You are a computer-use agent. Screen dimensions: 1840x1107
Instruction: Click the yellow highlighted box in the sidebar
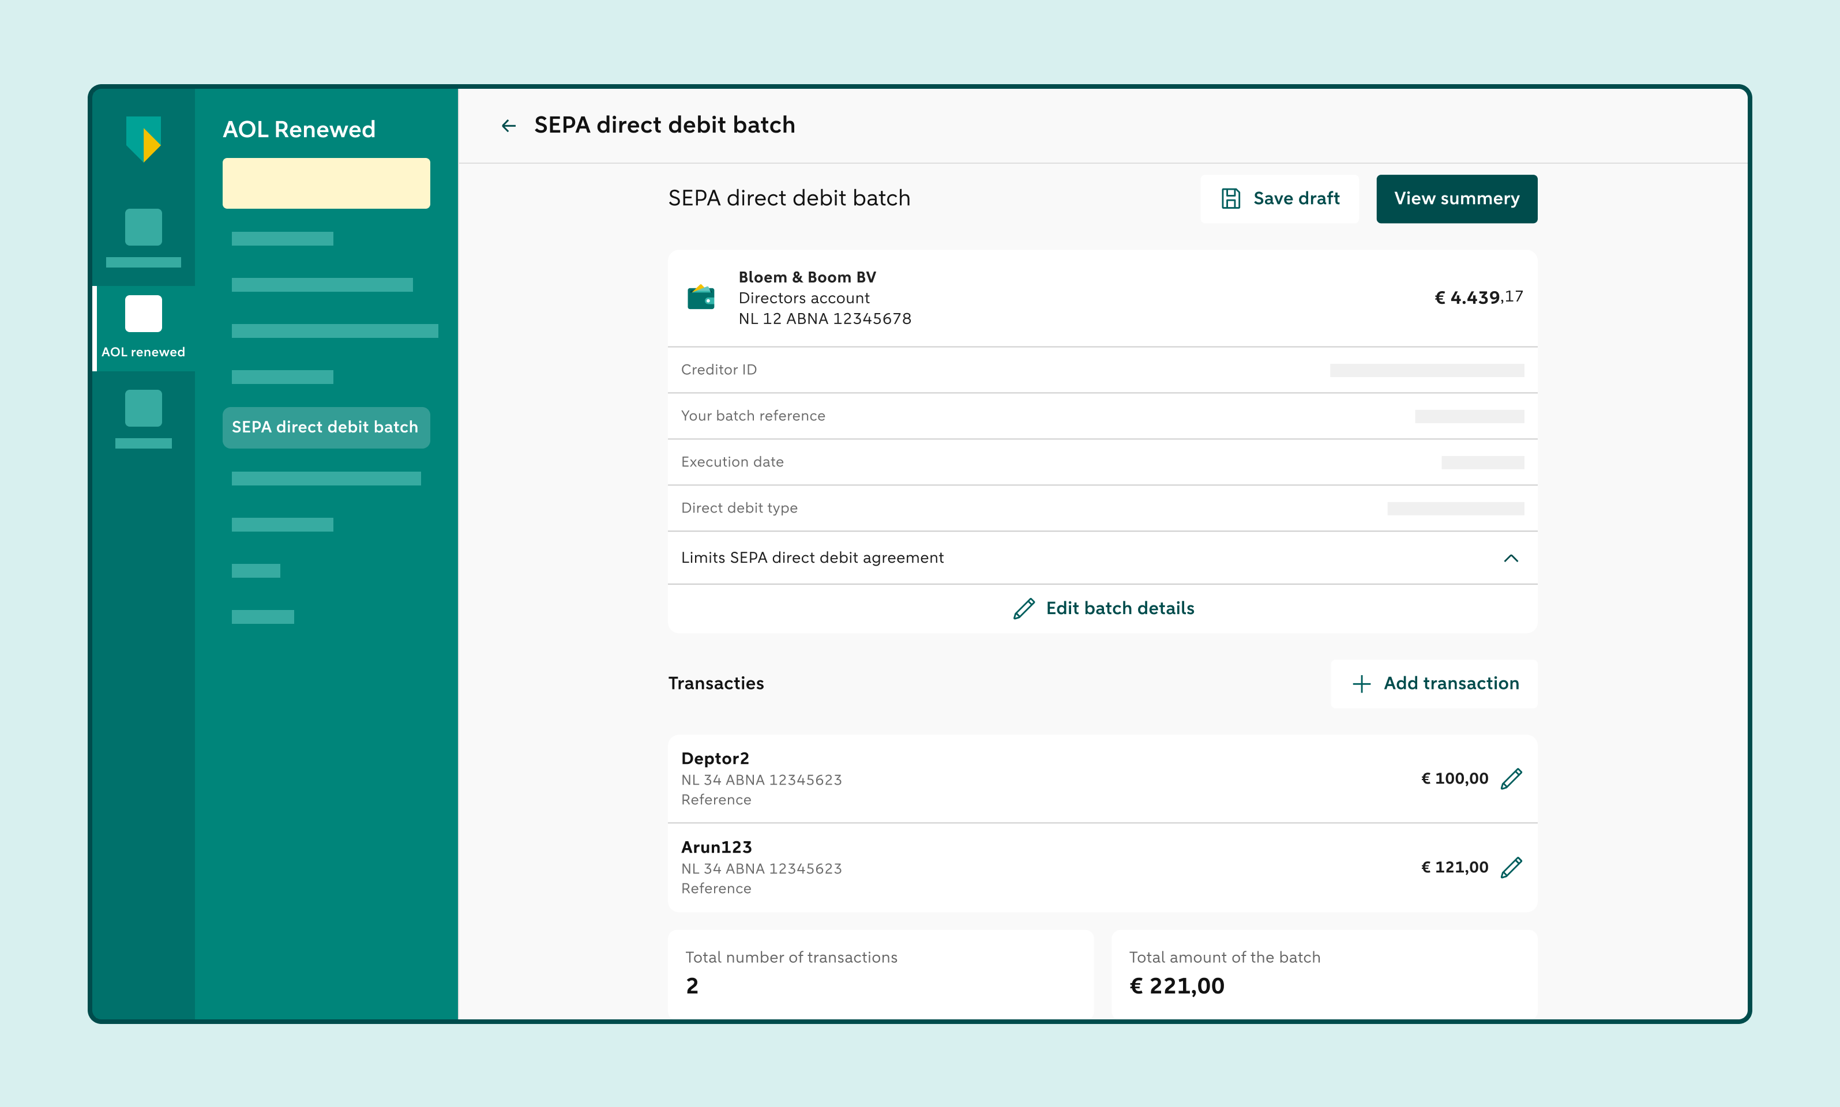coord(326,183)
